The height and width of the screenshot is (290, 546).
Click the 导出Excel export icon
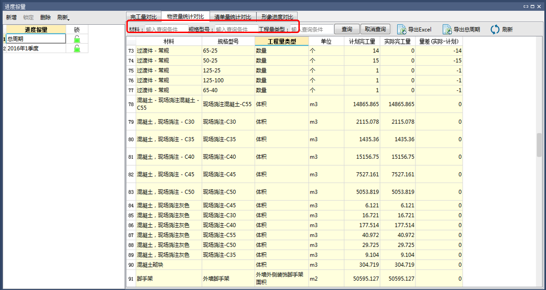click(x=402, y=29)
